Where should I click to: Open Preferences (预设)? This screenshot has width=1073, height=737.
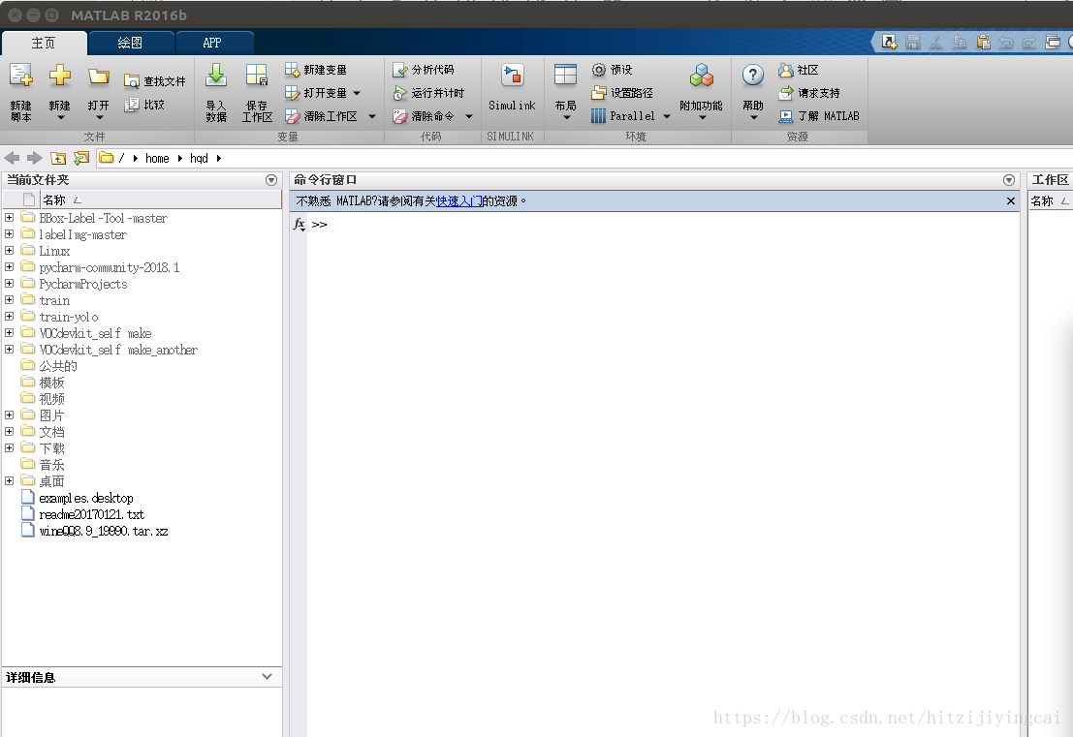[x=613, y=70]
